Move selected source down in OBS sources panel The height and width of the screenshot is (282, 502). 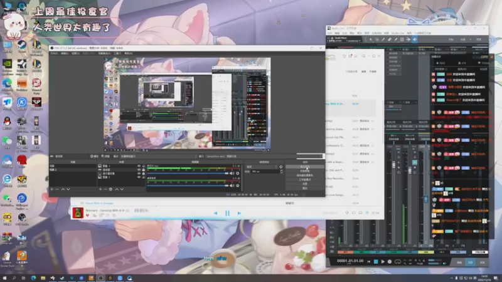pos(122,189)
